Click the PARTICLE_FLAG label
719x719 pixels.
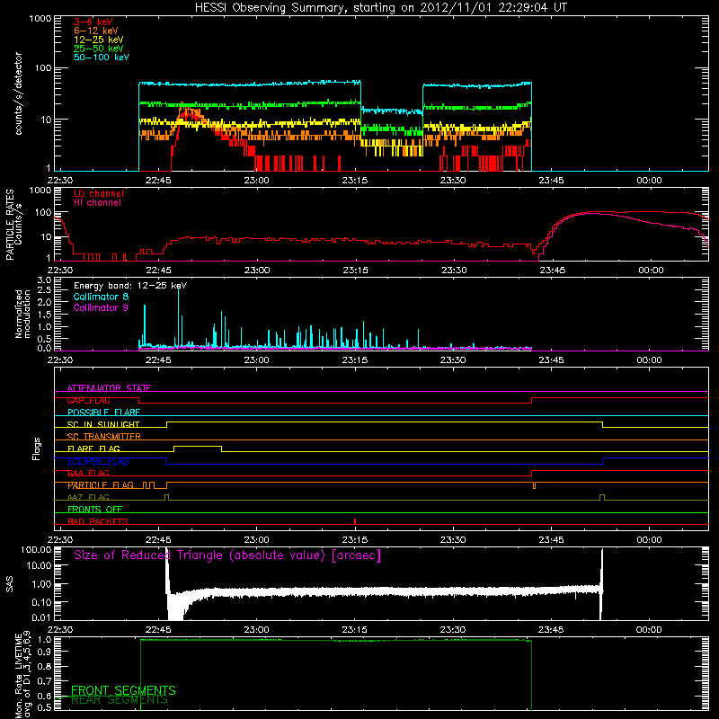tap(101, 485)
